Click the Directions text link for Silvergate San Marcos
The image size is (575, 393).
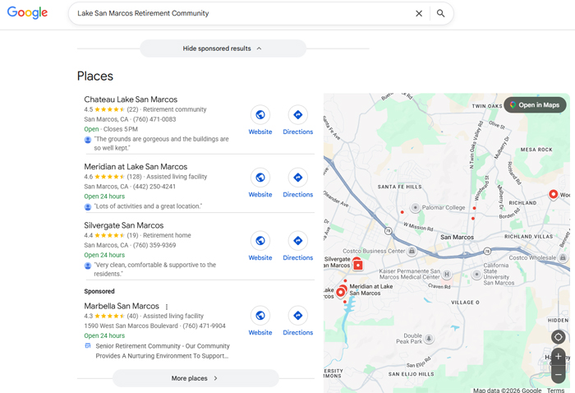pos(297,257)
